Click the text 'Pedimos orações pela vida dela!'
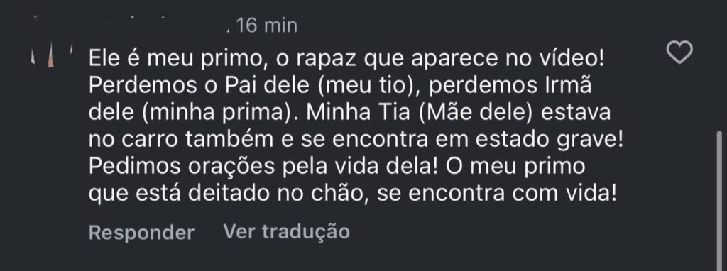Viewport: 727px width, 271px height. point(263,167)
